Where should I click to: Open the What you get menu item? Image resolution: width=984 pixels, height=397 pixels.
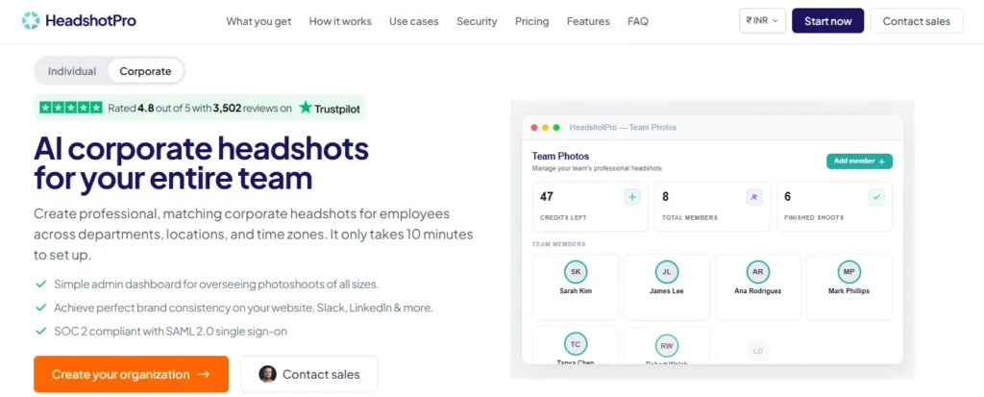(x=258, y=21)
